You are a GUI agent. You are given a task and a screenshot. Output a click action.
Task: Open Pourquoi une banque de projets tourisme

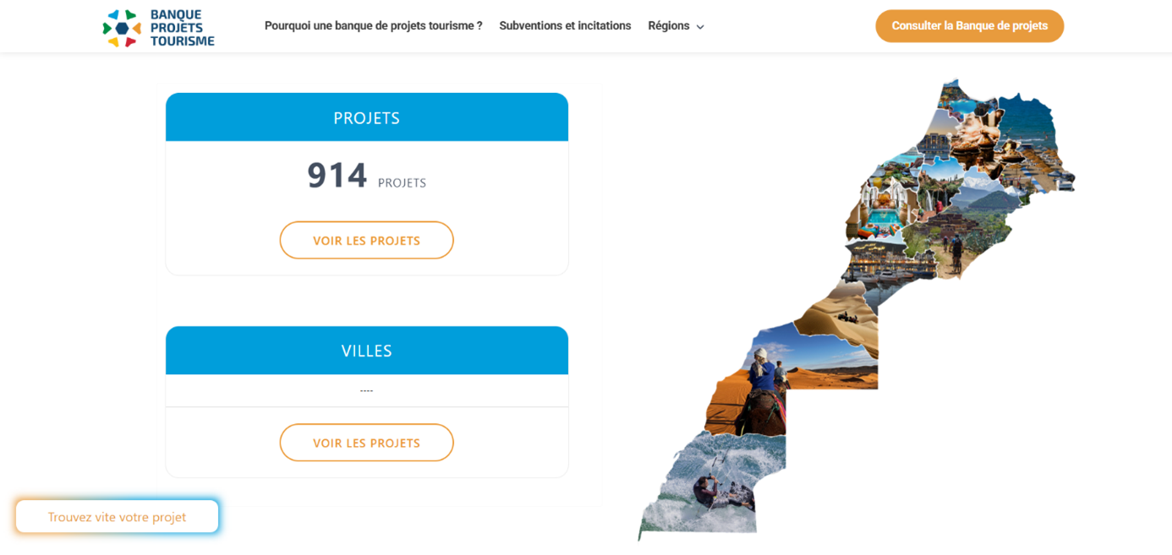373,26
